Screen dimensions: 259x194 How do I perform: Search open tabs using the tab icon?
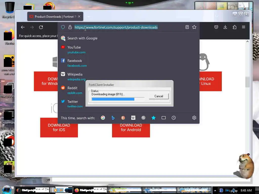(164, 118)
